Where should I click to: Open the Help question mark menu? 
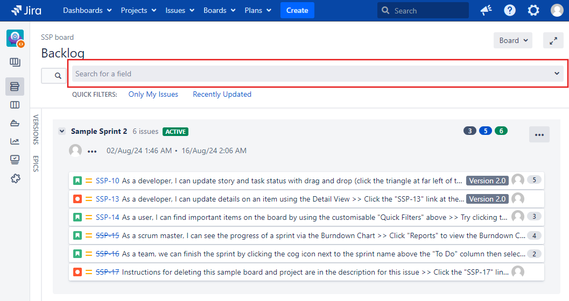tap(510, 10)
